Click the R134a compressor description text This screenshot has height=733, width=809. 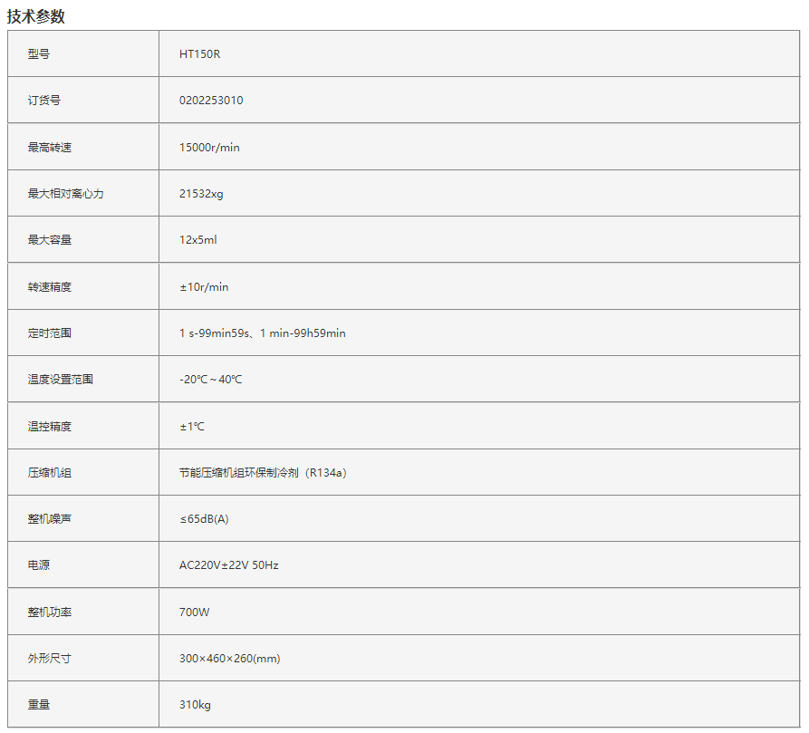(263, 473)
